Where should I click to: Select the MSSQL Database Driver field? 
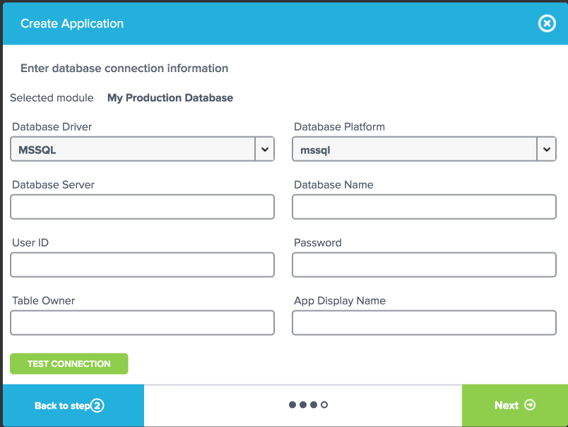[x=133, y=149]
